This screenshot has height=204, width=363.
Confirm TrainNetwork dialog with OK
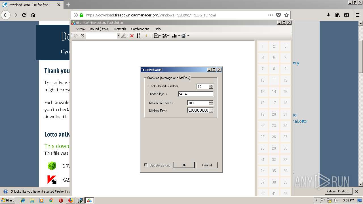pyautogui.click(x=184, y=165)
